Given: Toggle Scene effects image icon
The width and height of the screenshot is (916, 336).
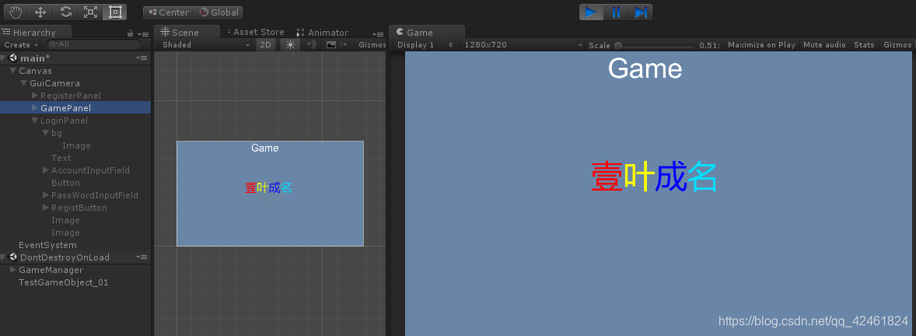Looking at the screenshot, I should tap(331, 45).
